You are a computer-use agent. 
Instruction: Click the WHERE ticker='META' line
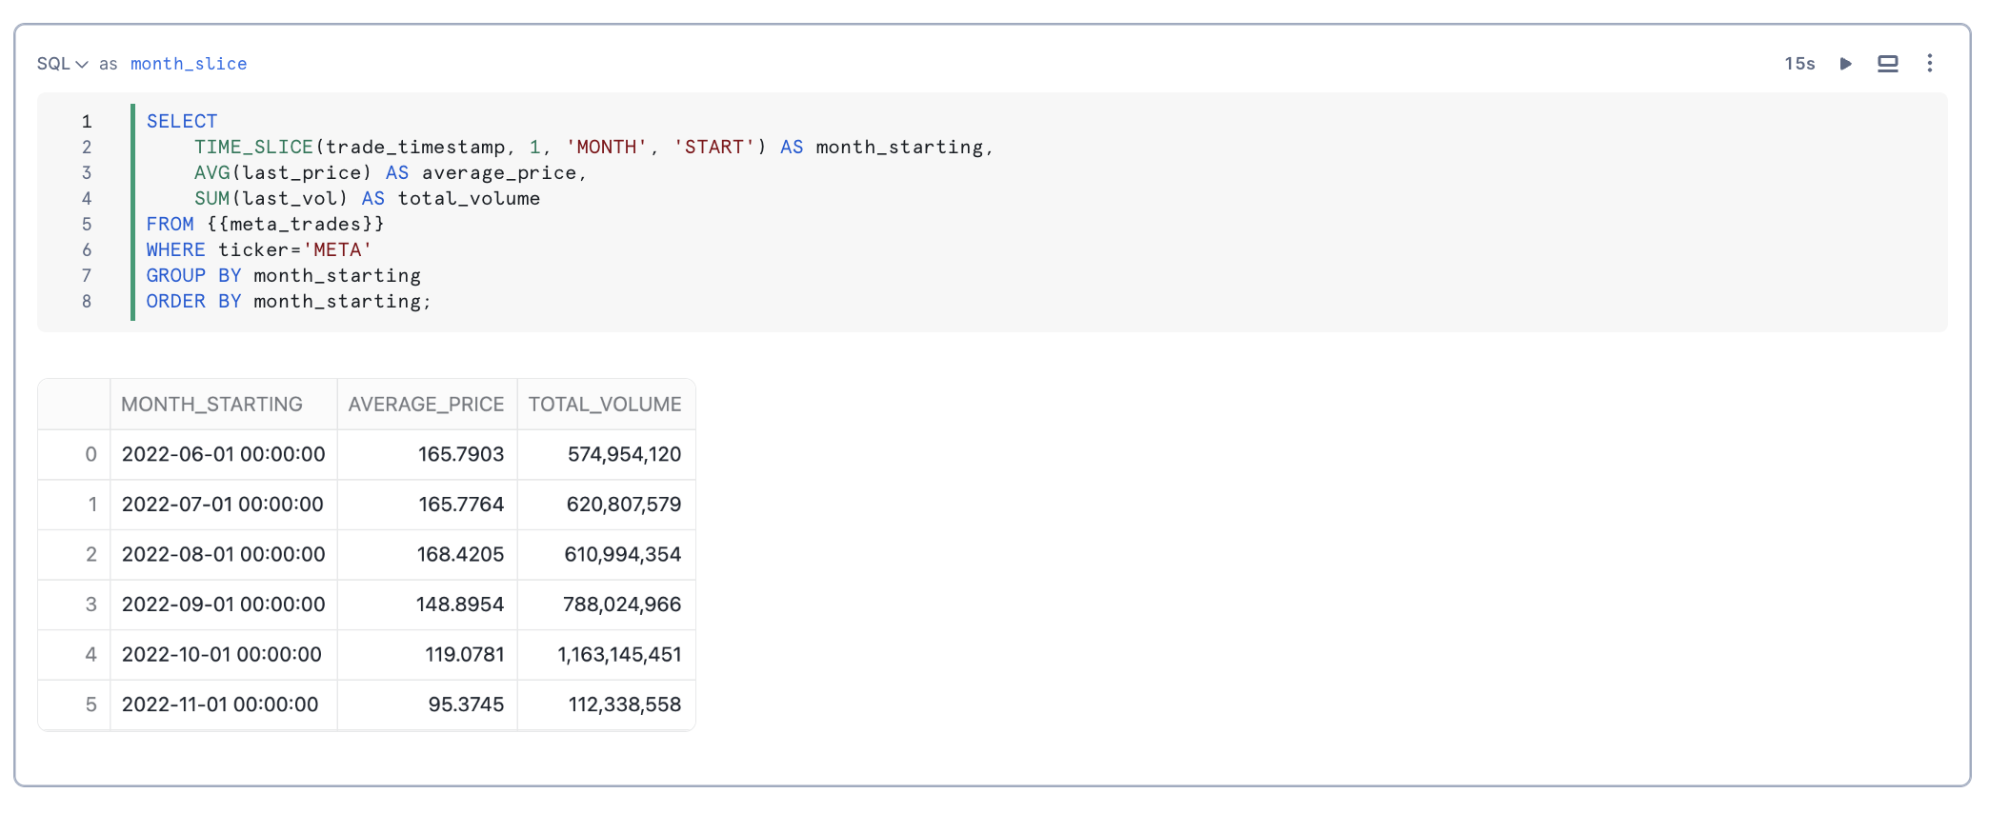click(x=258, y=250)
